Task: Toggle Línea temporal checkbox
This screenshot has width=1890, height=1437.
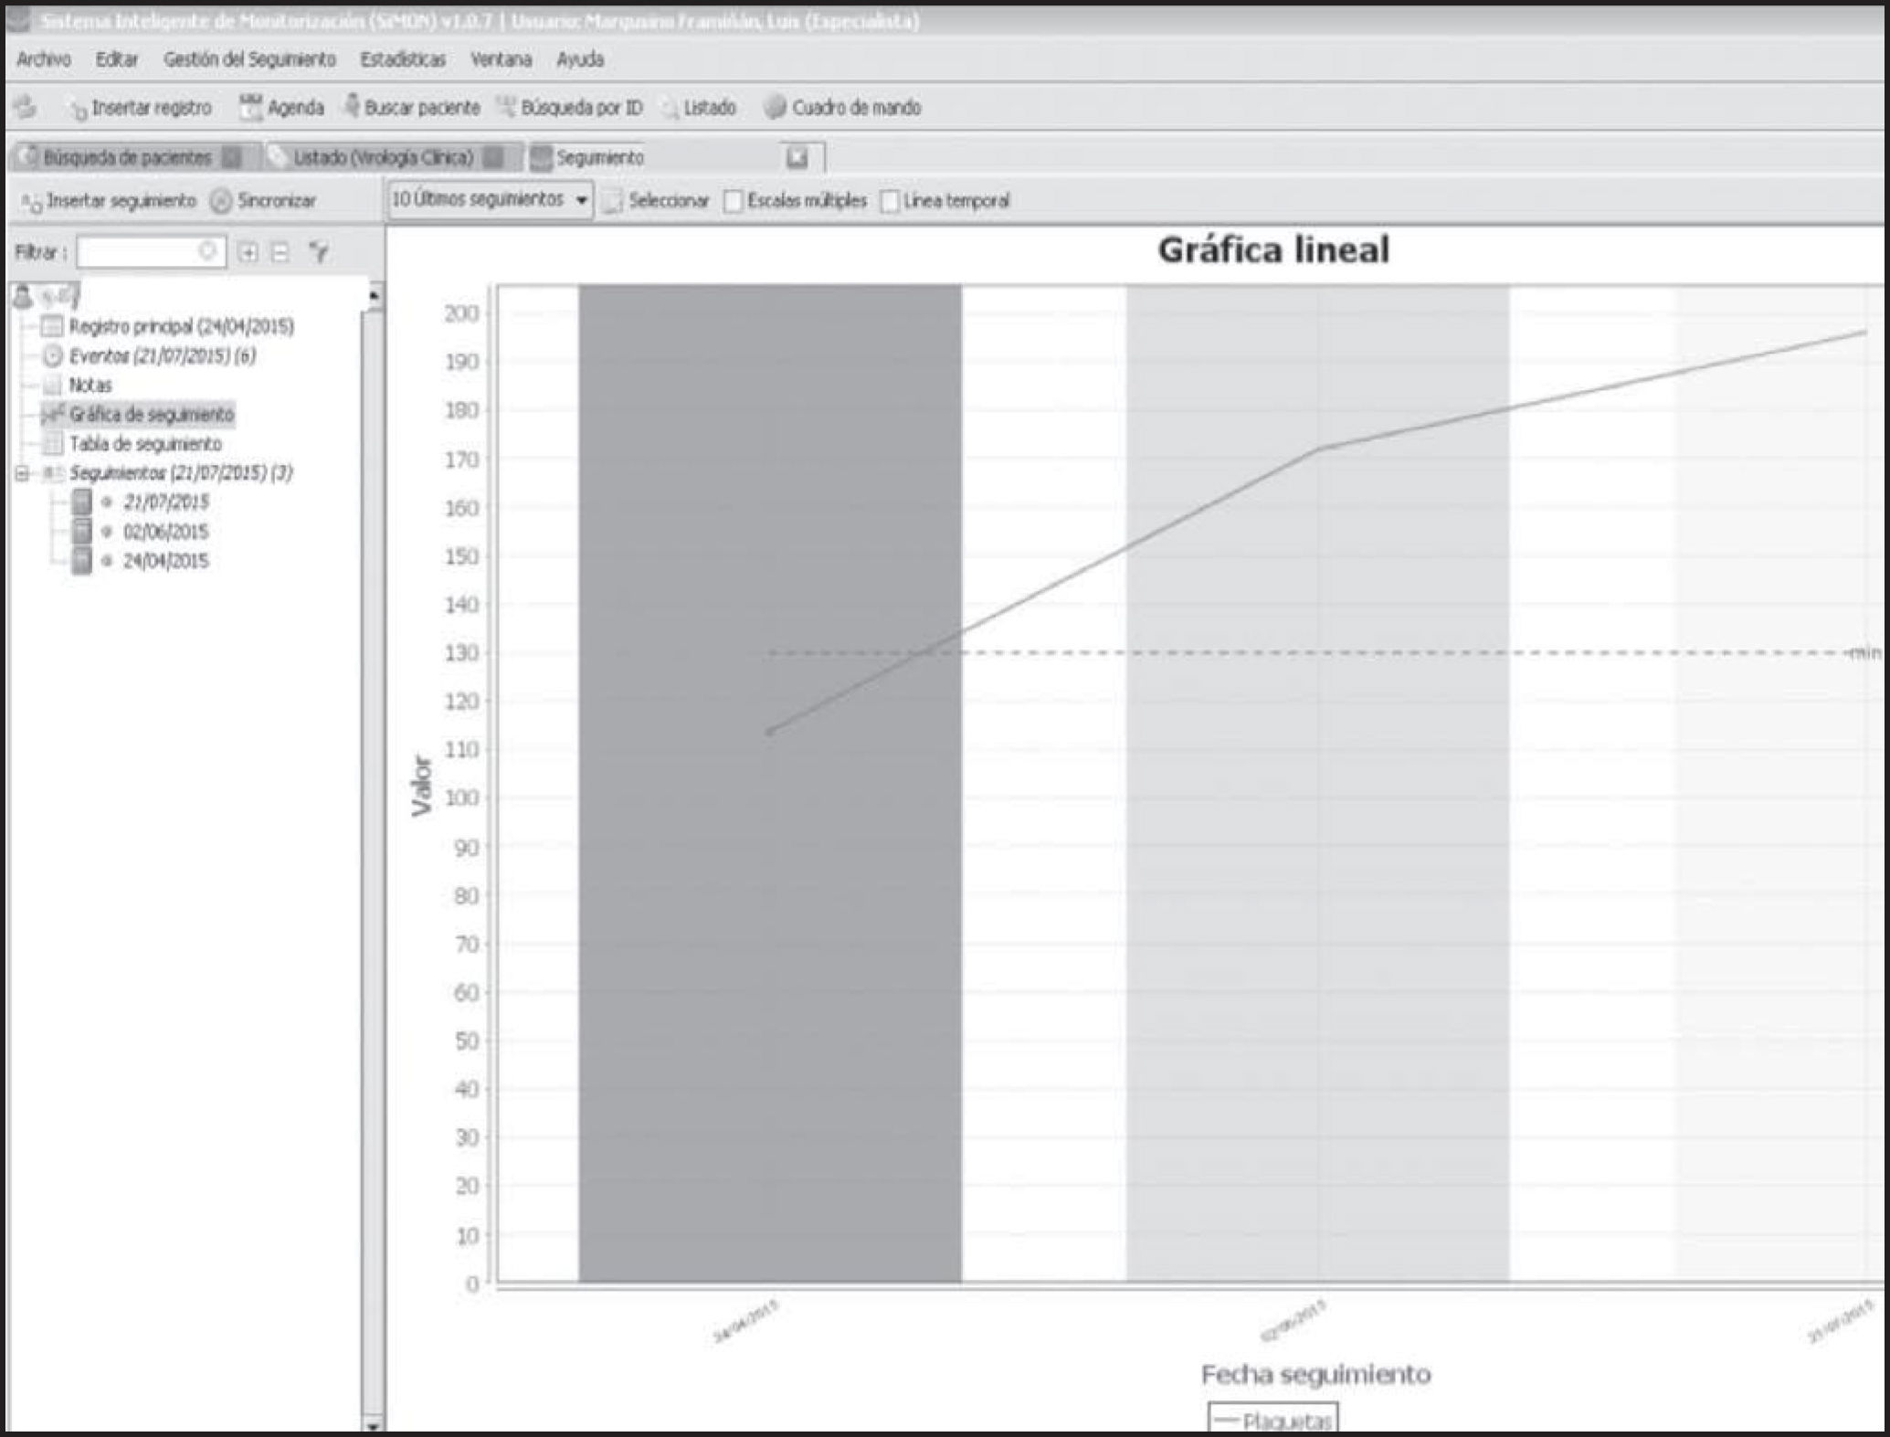Action: click(890, 201)
